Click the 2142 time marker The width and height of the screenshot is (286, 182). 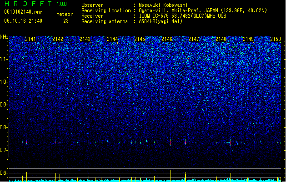58,39
